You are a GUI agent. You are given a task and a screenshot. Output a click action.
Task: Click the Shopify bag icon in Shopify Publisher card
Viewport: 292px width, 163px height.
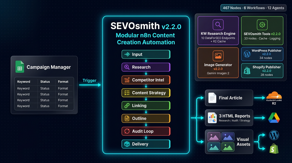click(x=247, y=71)
